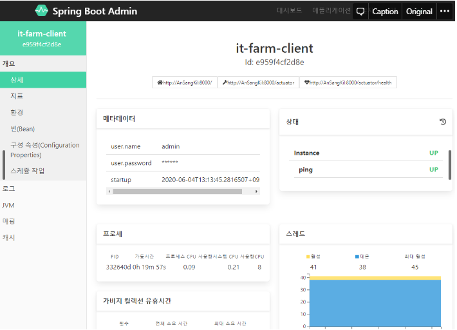Click the sidebar vertical scrollbar

[4, 165]
